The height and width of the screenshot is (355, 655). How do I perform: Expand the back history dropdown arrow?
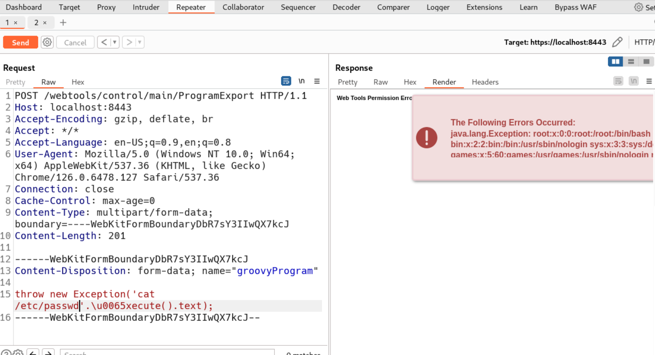pos(115,42)
